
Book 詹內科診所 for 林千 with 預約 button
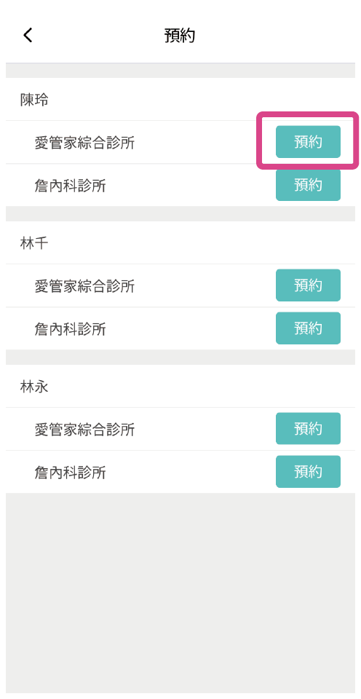tap(308, 328)
